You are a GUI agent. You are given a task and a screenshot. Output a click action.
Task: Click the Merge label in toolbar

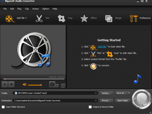pos(118,18)
